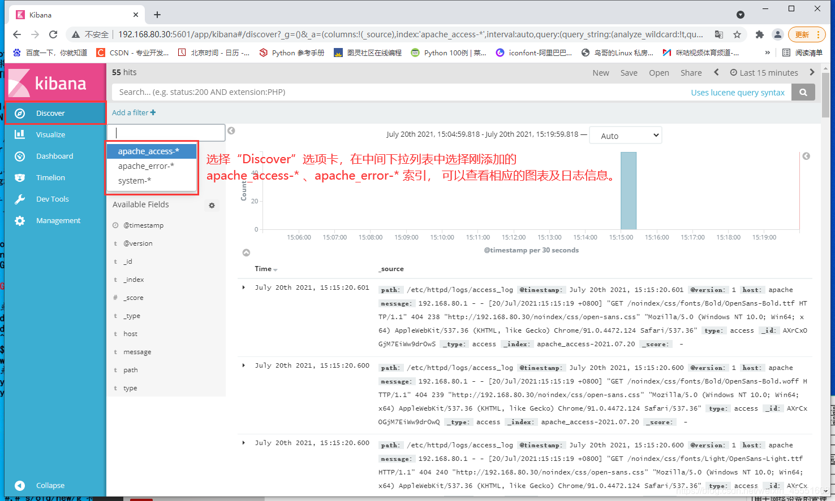Open the Last 15 minutes time picker

(764, 73)
